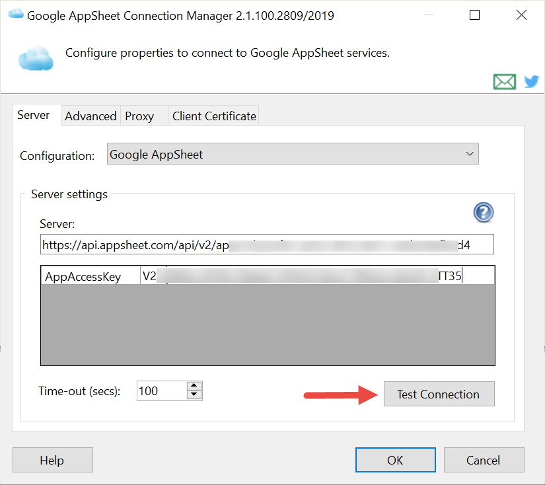
Task: Close the Connection Manager window
Action: point(521,15)
